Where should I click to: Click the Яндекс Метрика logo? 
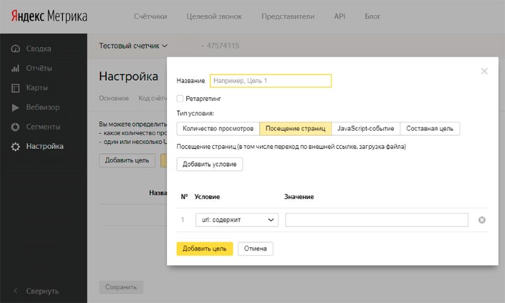49,16
